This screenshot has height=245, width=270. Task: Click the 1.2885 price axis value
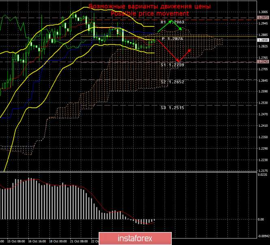coord(263,35)
